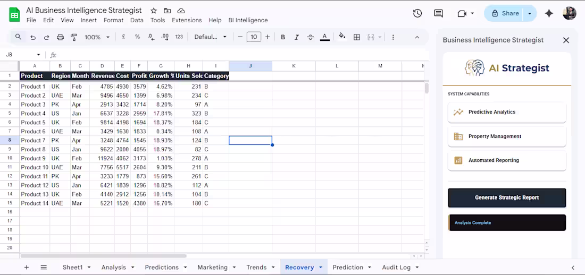Collapse the toolbar with the up chevron

click(x=417, y=37)
